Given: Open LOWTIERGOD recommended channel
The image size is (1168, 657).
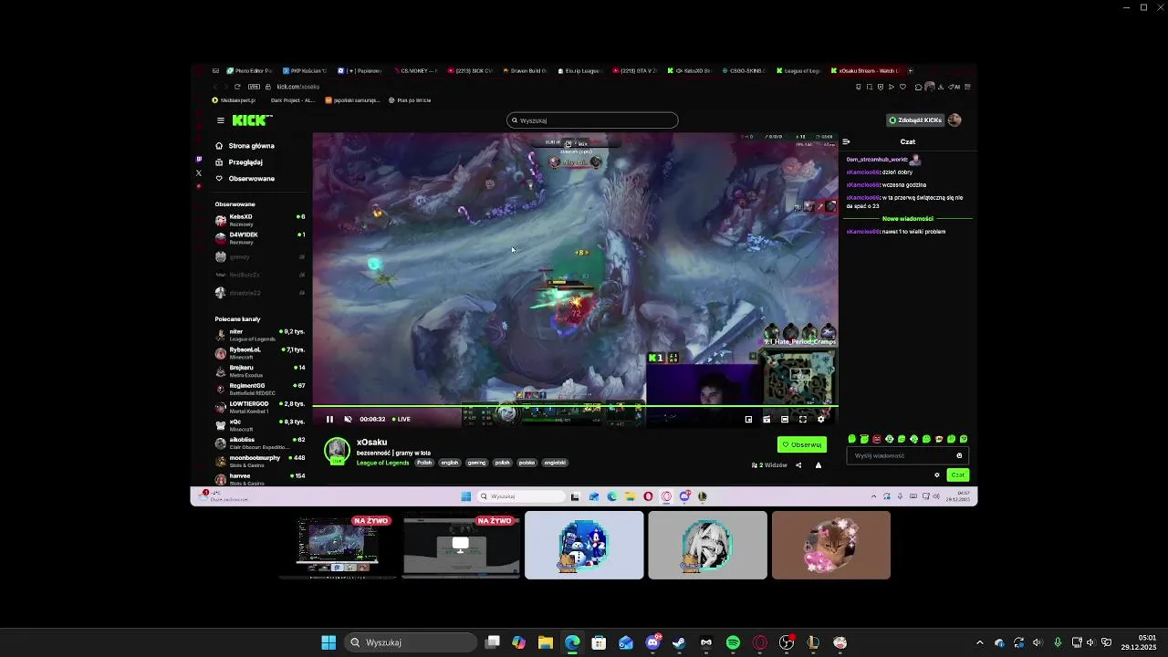Looking at the screenshot, I should pos(260,407).
